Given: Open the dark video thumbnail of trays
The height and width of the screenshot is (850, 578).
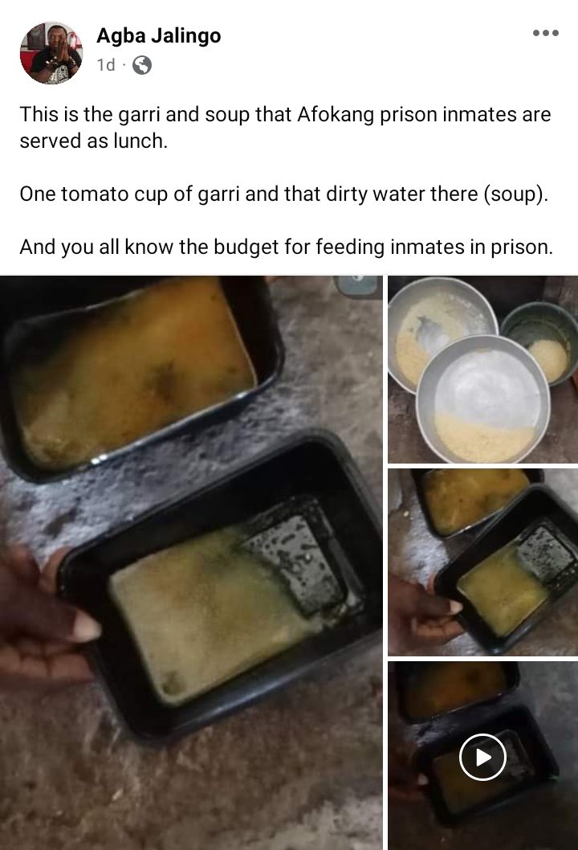Looking at the screenshot, I should pos(482,756).
